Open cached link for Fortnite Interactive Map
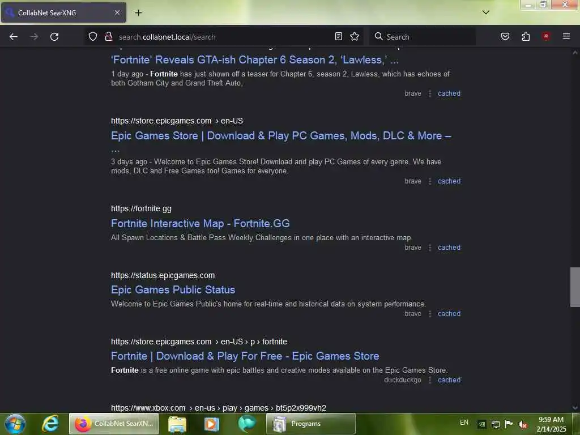 pyautogui.click(x=449, y=247)
